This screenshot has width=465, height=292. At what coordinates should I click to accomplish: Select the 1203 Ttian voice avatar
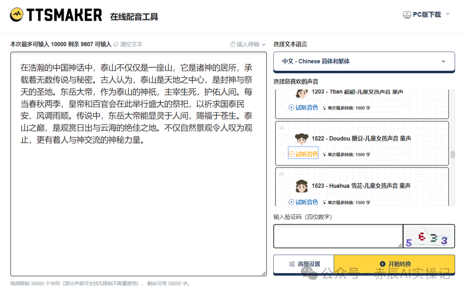(x=301, y=94)
